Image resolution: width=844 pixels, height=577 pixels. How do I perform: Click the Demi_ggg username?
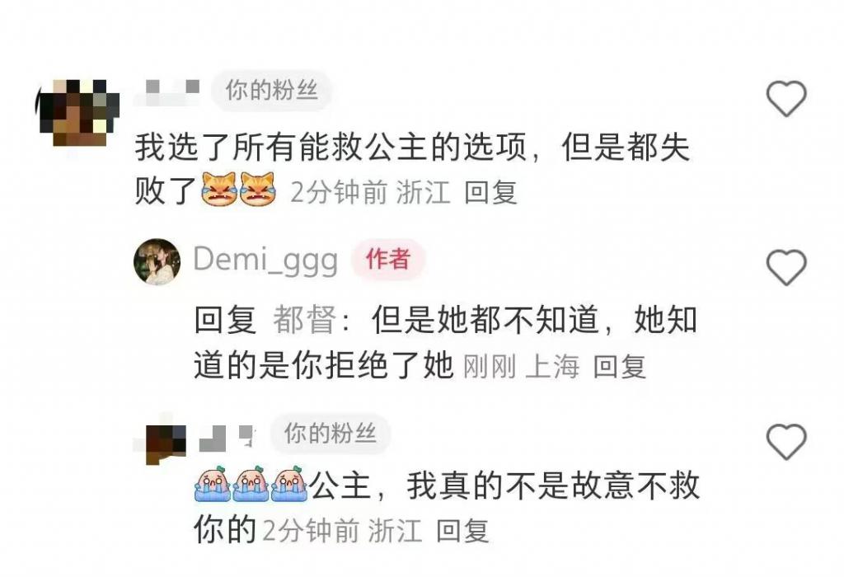(x=265, y=260)
